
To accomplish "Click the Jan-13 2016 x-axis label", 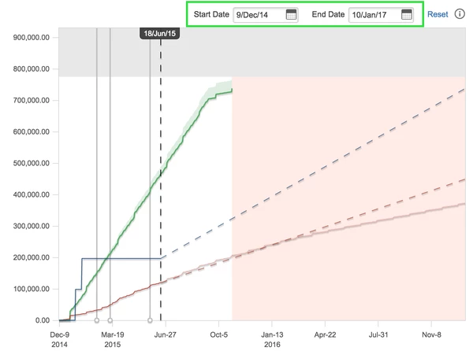I will [x=272, y=339].
